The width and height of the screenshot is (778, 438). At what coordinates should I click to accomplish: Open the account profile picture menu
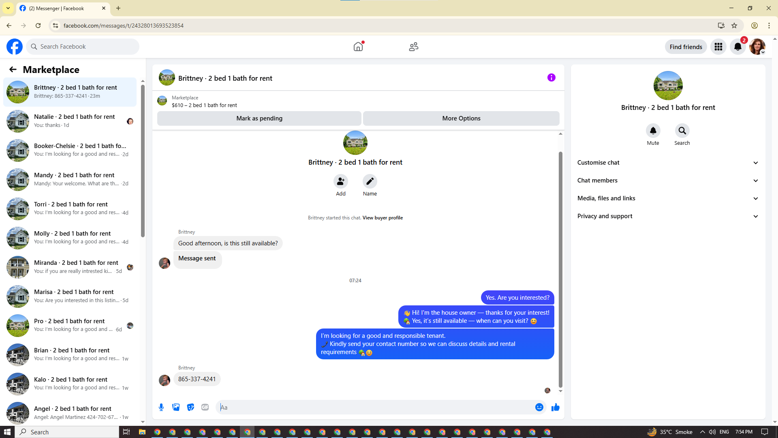pyautogui.click(x=757, y=47)
